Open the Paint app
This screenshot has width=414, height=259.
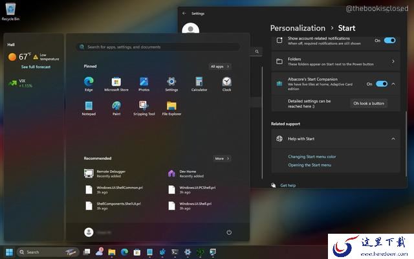click(116, 108)
